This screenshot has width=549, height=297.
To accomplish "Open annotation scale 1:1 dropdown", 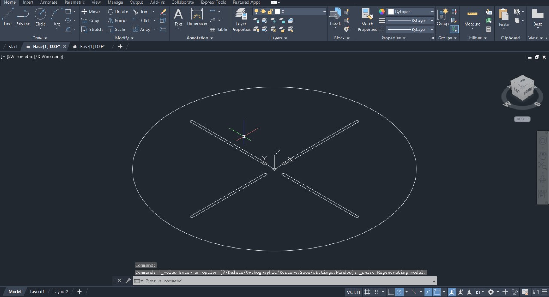I will 480,292.
